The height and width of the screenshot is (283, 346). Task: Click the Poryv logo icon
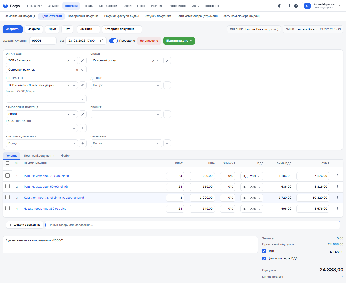[x=5, y=6]
